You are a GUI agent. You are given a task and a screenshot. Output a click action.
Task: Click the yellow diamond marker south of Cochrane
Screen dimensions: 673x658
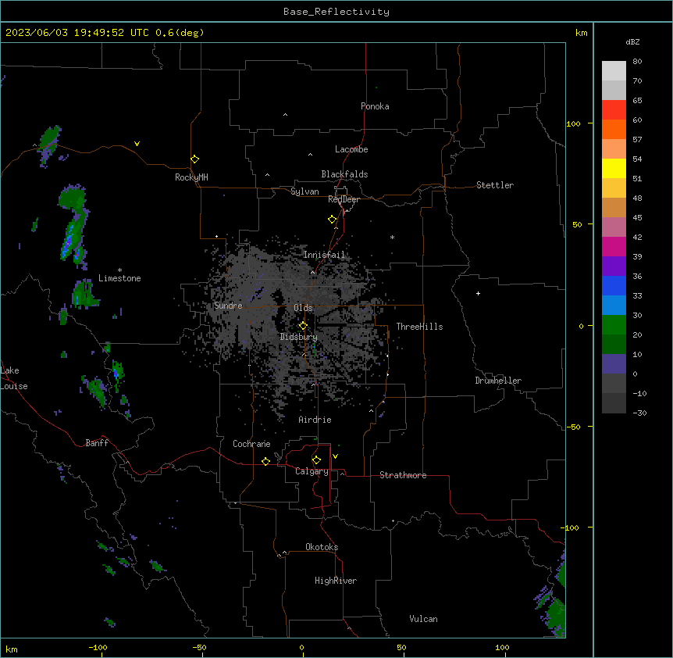click(x=265, y=461)
